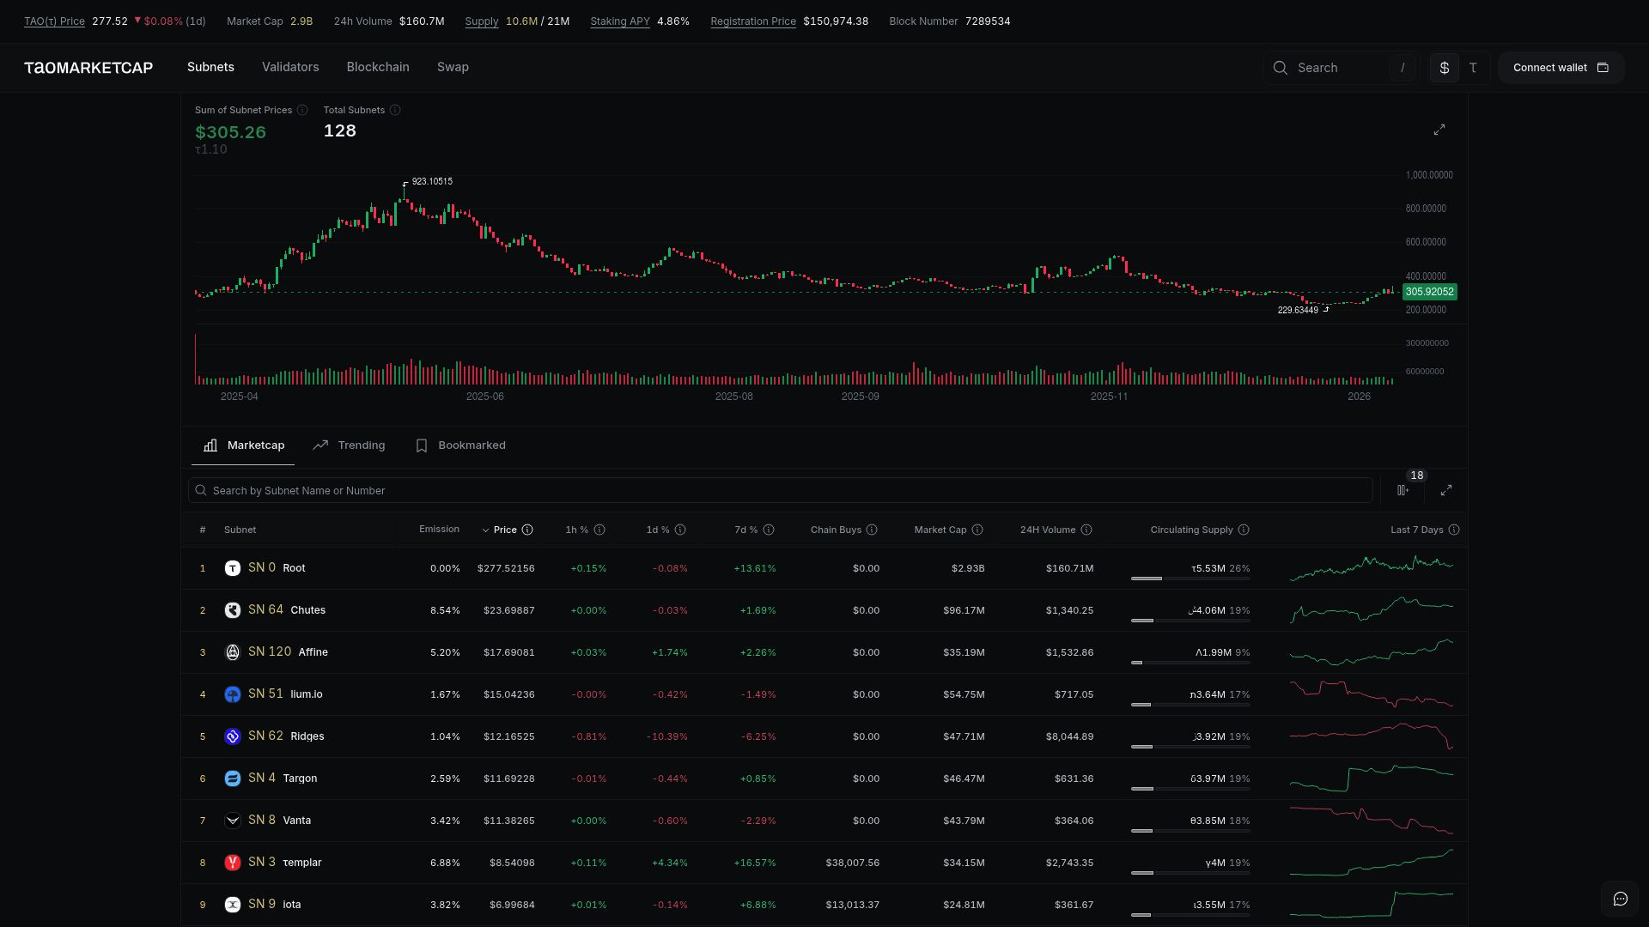Select the USD currency ($) icon
Viewport: 1649px width, 927px height.
[x=1445, y=68]
